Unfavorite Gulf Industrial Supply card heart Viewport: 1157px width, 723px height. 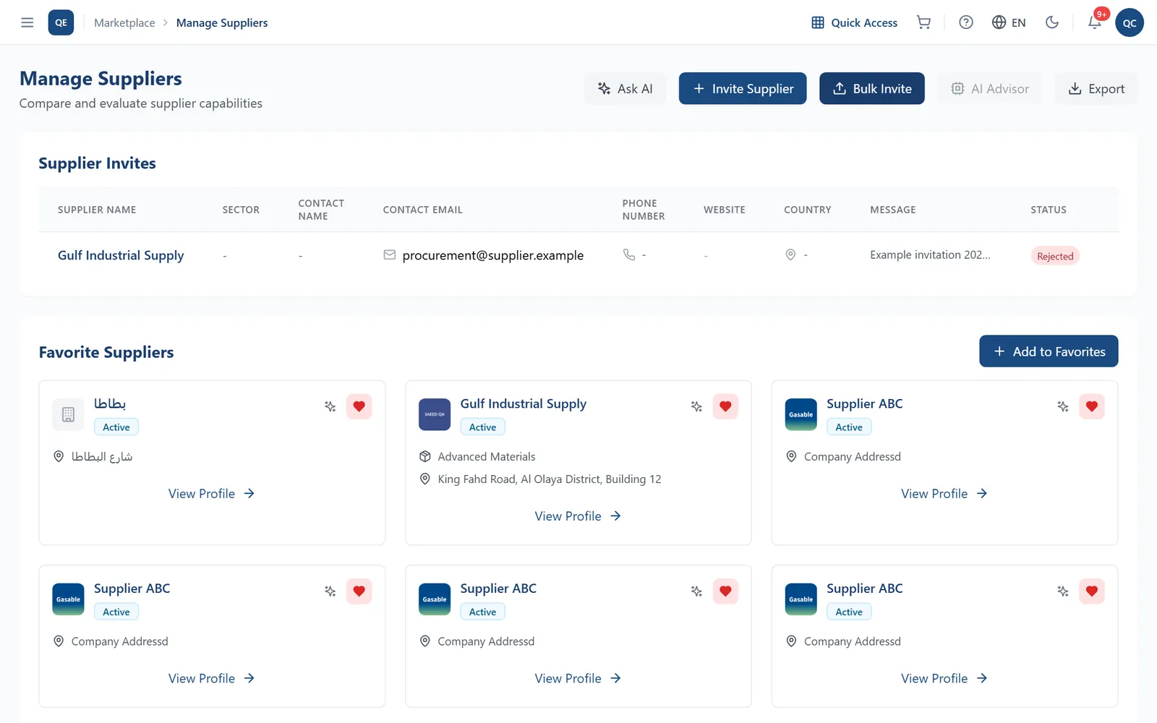pos(725,406)
